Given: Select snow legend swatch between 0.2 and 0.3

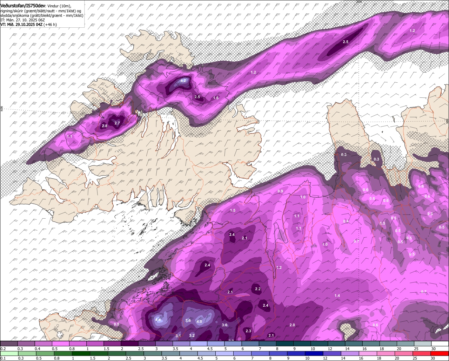Looking at the screenshot, I should 9,344.
